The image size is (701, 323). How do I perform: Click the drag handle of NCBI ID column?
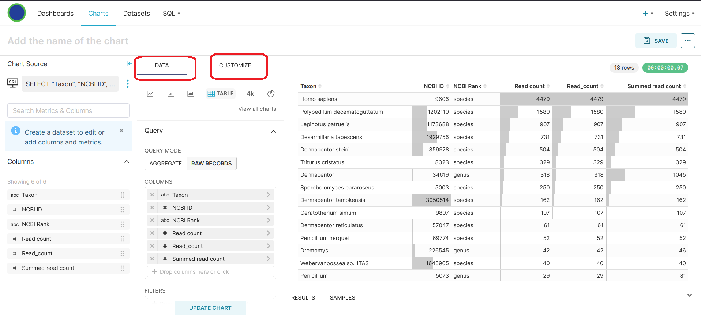coord(122,210)
